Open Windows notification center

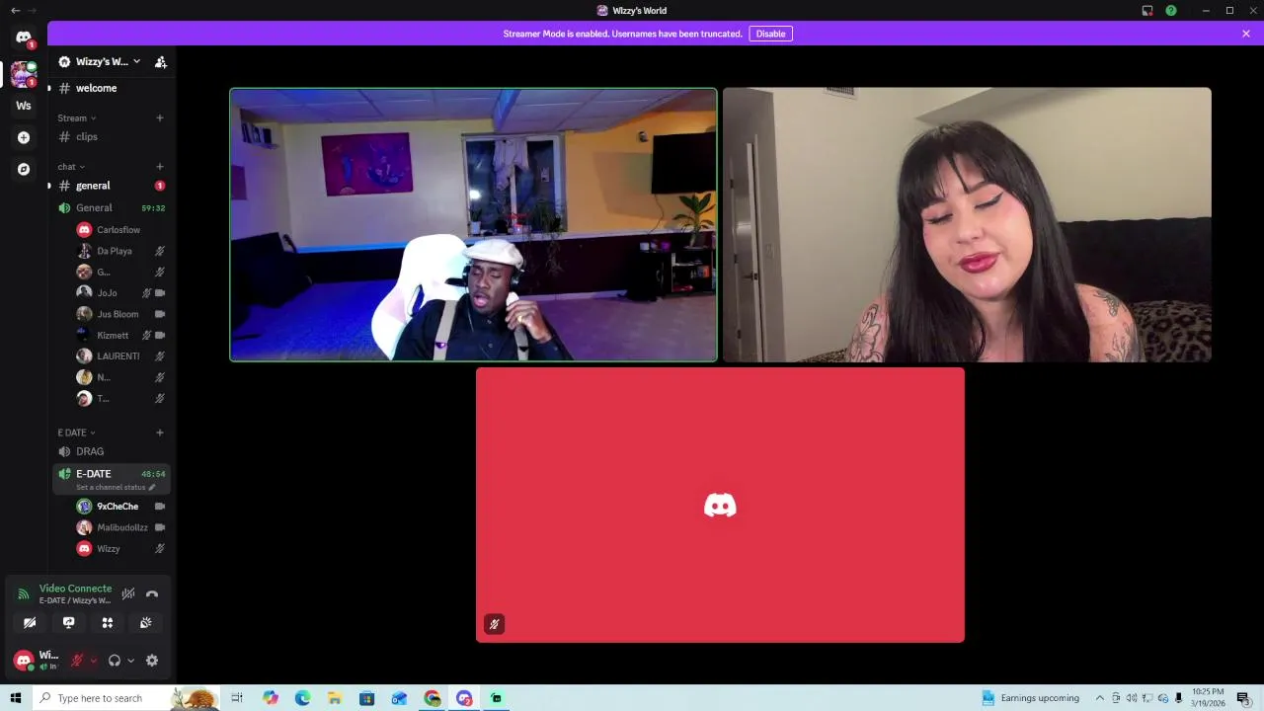(1243, 698)
